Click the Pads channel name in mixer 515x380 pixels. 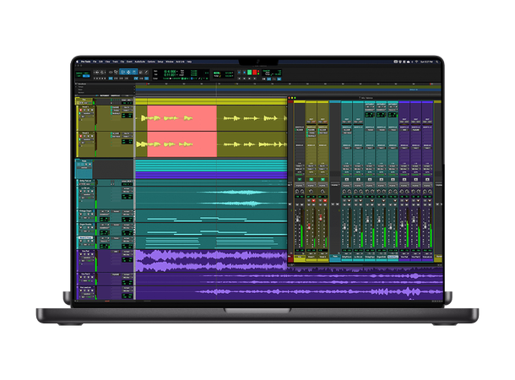(335, 256)
